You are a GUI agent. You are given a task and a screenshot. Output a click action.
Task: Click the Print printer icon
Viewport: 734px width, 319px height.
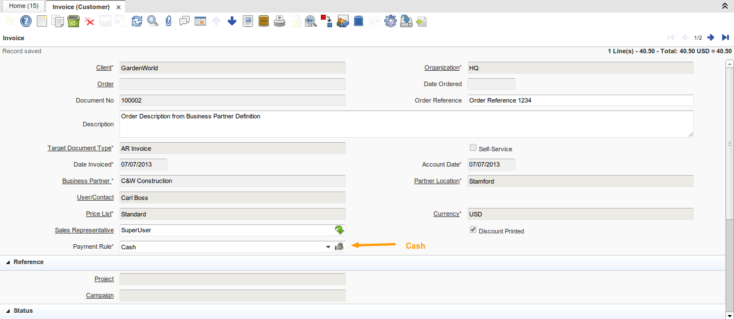280,22
